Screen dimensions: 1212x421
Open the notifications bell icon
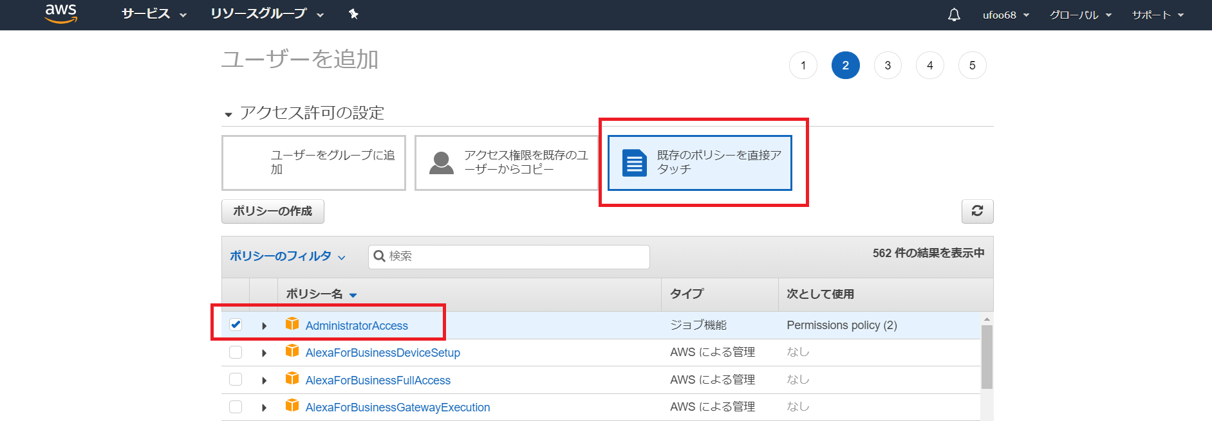coord(954,15)
